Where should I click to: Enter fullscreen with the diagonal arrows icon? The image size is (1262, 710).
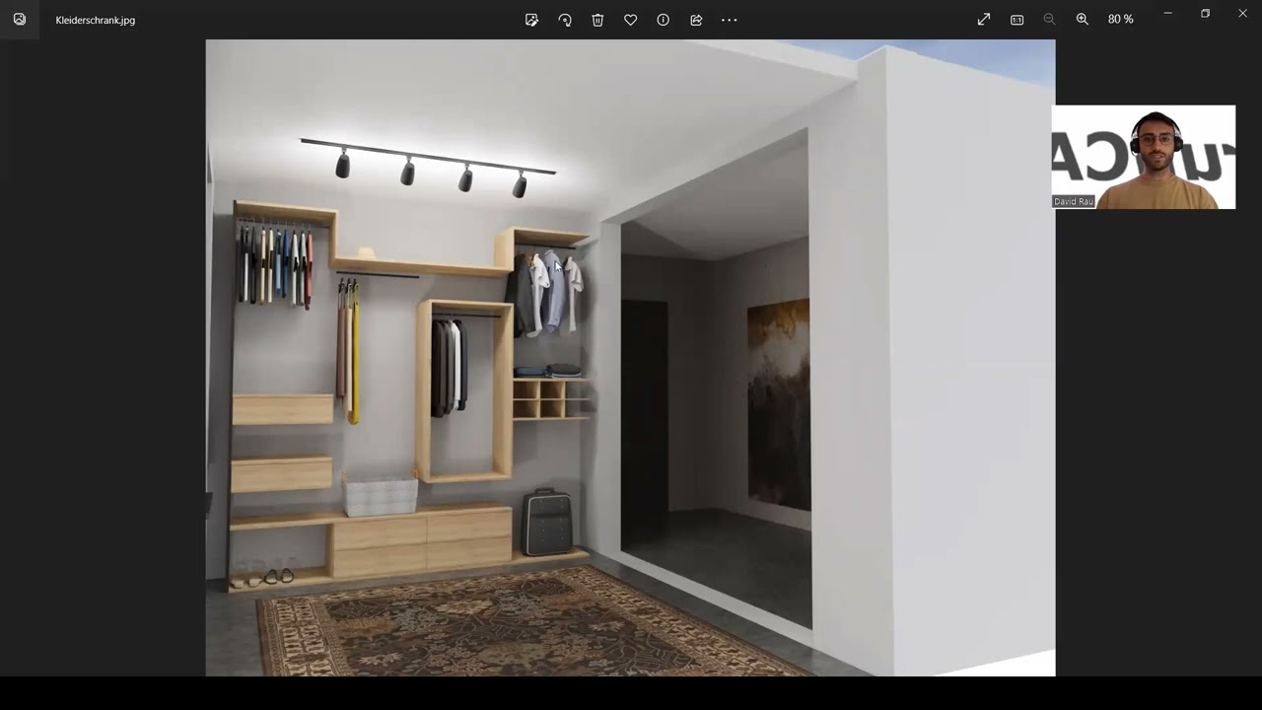click(x=984, y=20)
